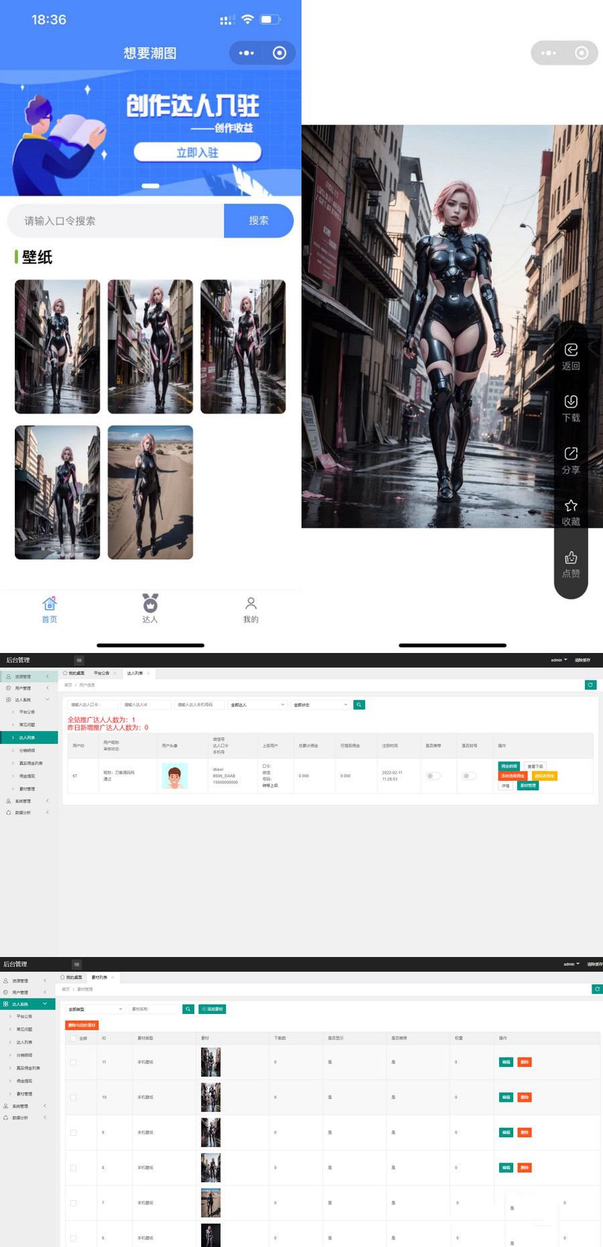The height and width of the screenshot is (1247, 603).
Task: Toggle the 是否封号 switch for user 67
Action: 470,776
